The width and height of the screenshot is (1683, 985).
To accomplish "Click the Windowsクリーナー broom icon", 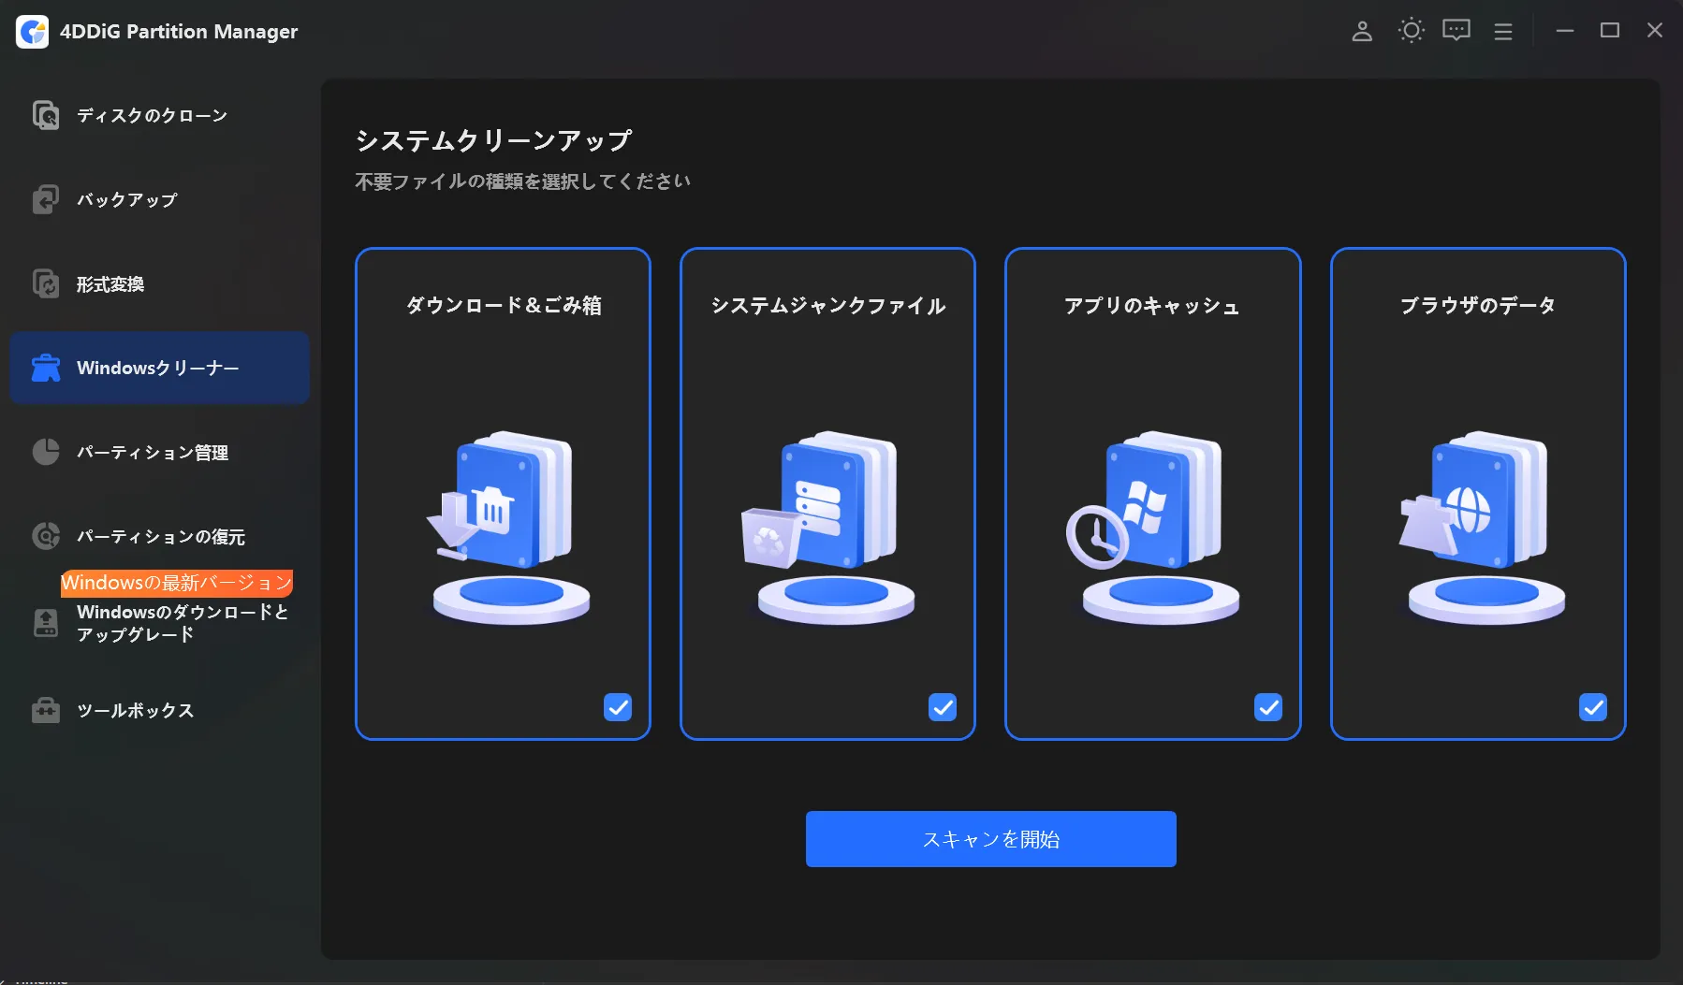I will (x=46, y=368).
